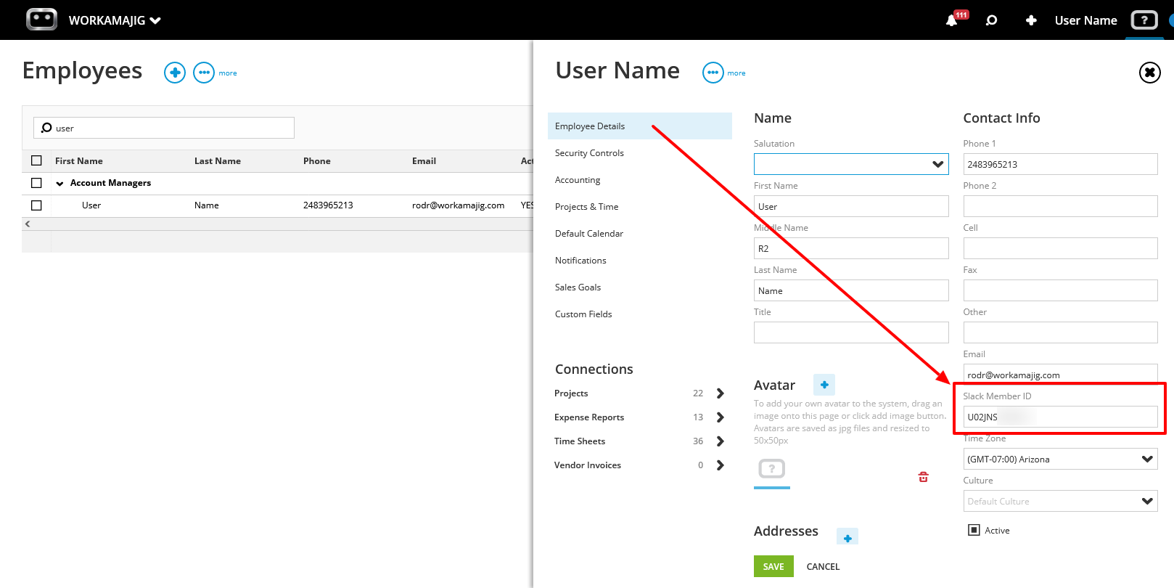This screenshot has height=588, width=1174.
Task: Open the User Name account menu
Action: 1085,20
